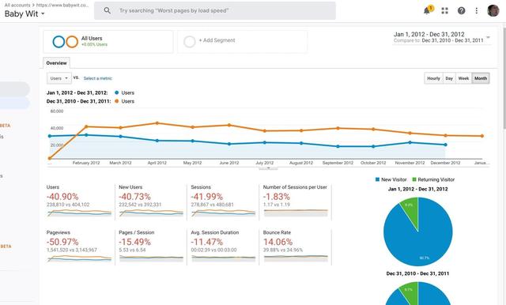Click the New Visitor blue legend swatch
Image resolution: width=506 pixels, height=305 pixels.
[x=377, y=179]
